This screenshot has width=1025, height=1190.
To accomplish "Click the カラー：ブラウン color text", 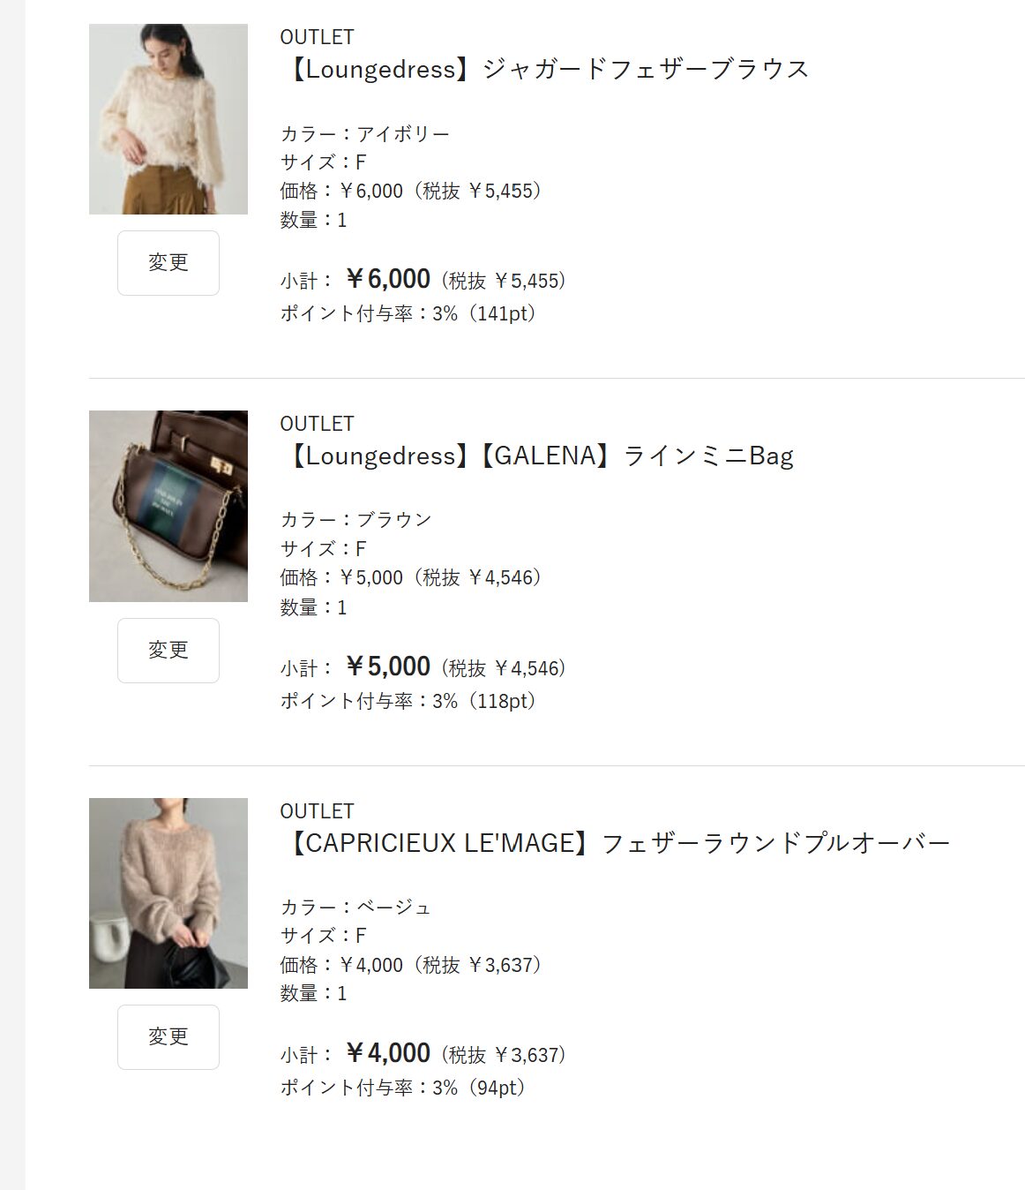I will (x=356, y=520).
